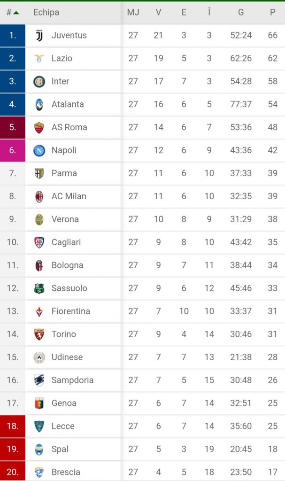Sort table by points column P
Image resolution: width=285 pixels, height=481 pixels.
(272, 12)
